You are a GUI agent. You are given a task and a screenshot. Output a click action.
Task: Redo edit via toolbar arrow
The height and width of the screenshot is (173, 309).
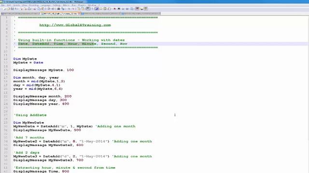tap(53, 9)
